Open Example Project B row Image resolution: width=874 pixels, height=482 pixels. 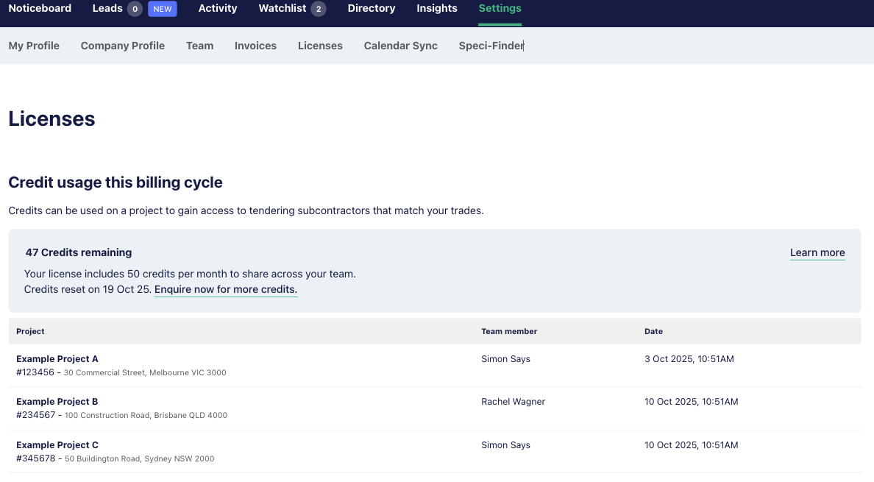click(57, 402)
